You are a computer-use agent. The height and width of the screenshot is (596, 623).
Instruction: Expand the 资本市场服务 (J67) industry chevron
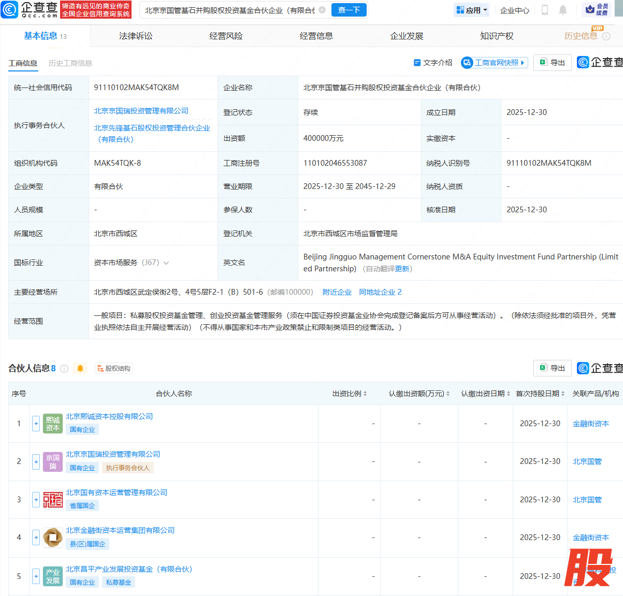166,263
